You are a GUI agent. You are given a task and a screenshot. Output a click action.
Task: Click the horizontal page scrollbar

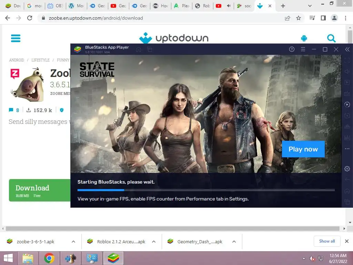pyautogui.click(x=173, y=228)
